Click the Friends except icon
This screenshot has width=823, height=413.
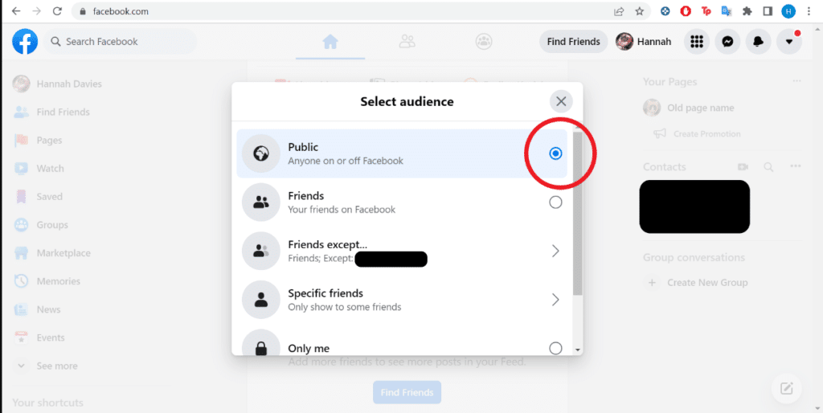point(261,251)
